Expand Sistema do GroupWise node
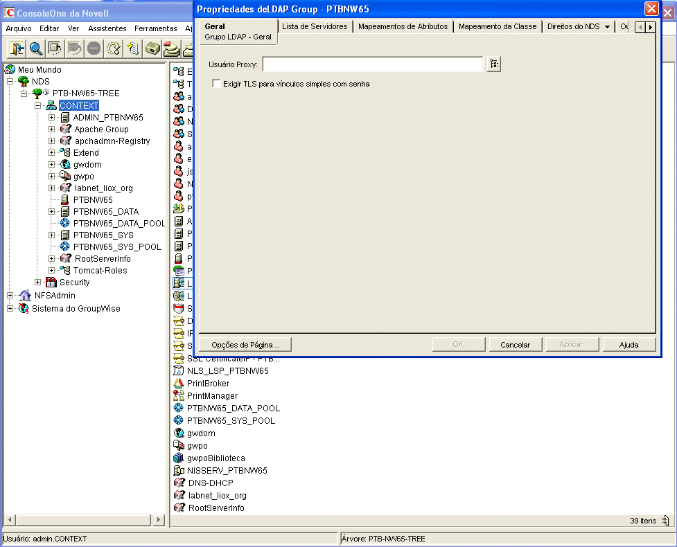 (x=10, y=308)
